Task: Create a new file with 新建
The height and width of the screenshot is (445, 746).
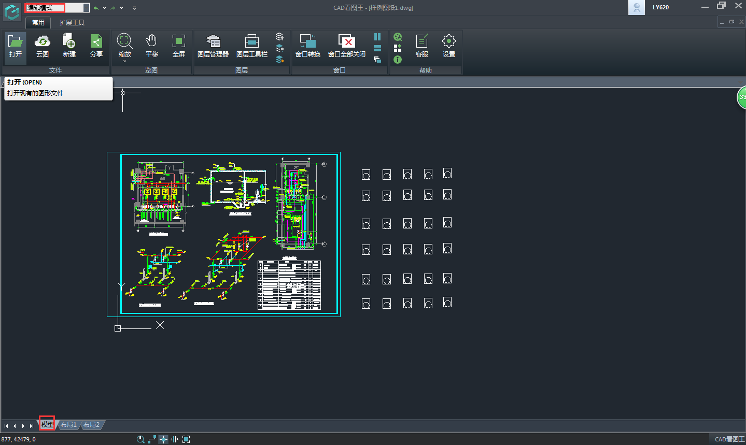Action: point(69,46)
